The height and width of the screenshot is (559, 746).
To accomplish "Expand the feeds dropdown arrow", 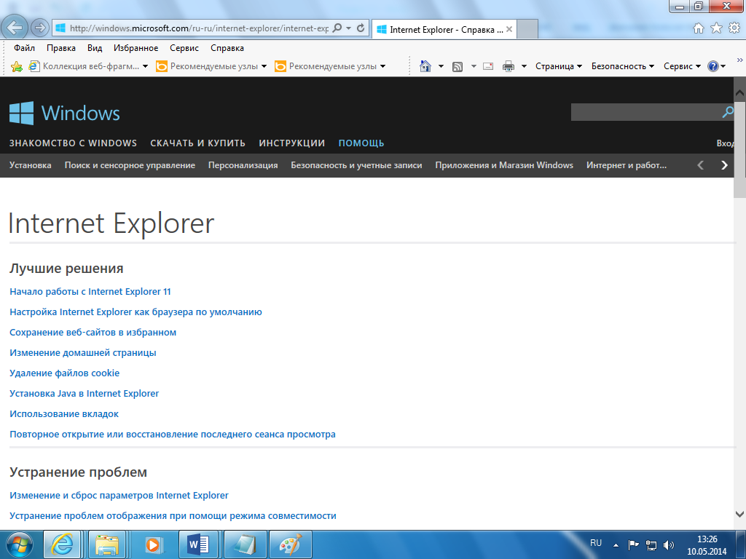I will (x=474, y=66).
